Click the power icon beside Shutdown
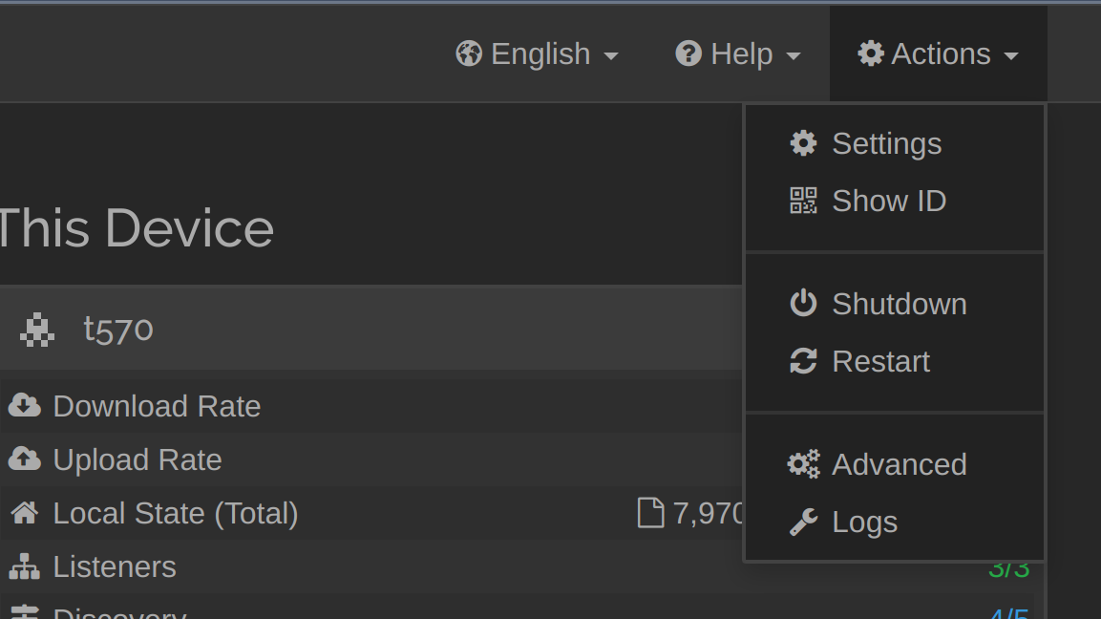Screen dimensions: 1101x619 pyautogui.click(x=803, y=304)
